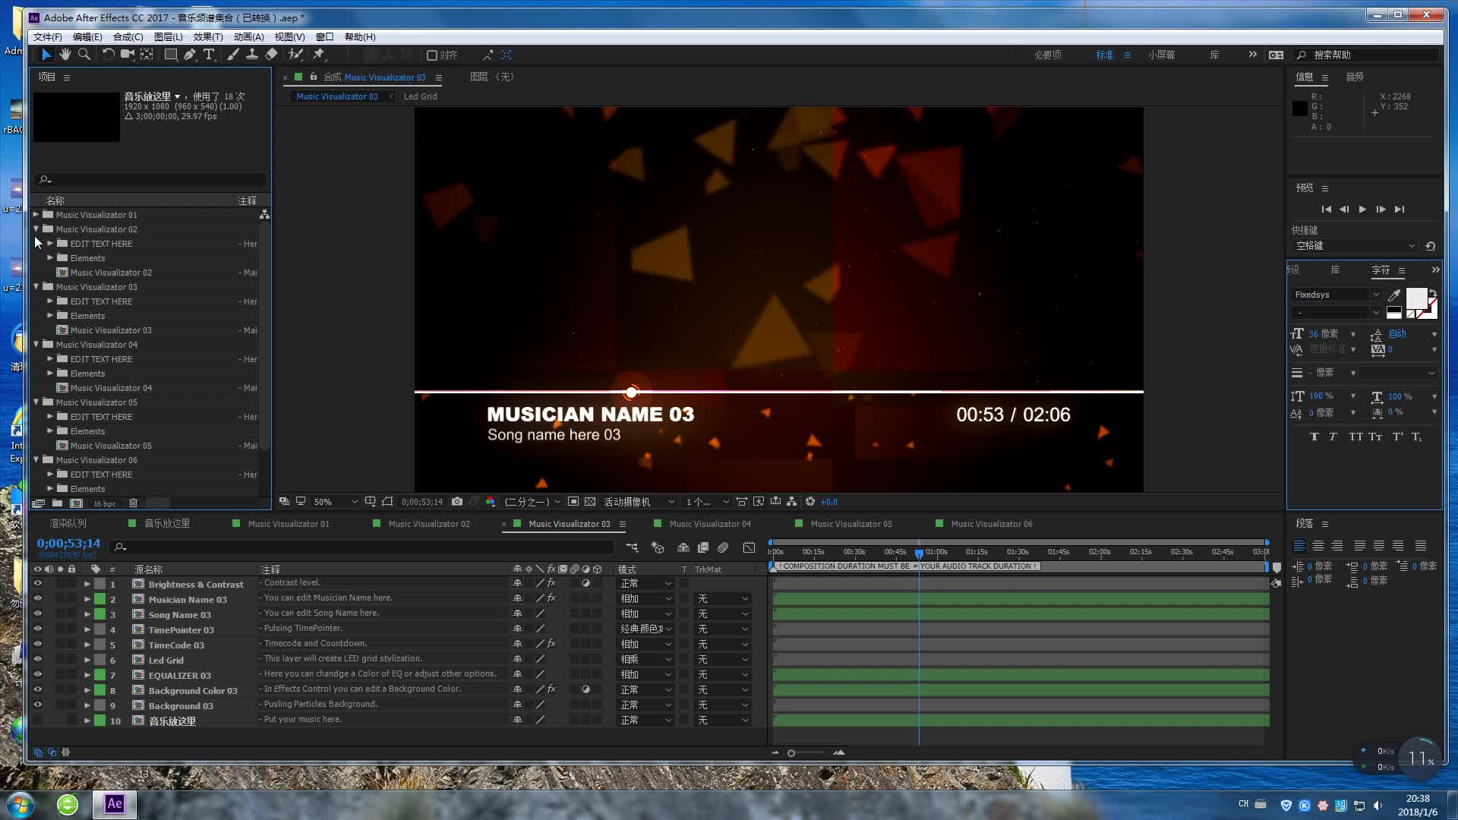Jump to the first frame in preview

[1326, 209]
